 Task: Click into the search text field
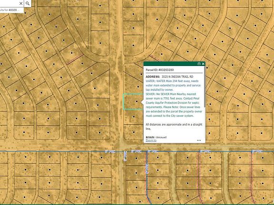click(x=9, y=3)
